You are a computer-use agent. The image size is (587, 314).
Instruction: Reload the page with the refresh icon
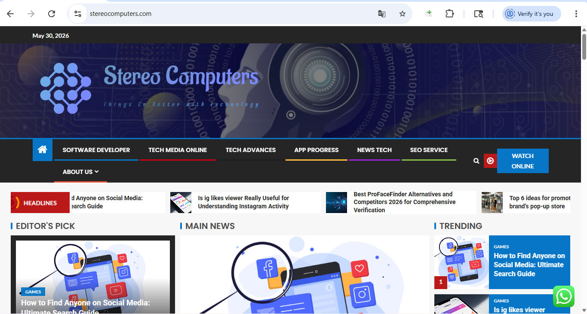[x=52, y=14]
